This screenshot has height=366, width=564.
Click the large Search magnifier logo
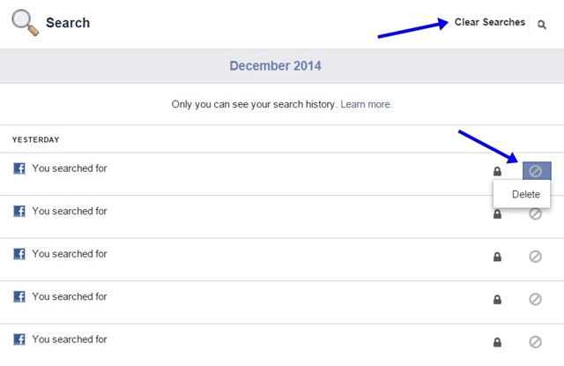pos(25,21)
